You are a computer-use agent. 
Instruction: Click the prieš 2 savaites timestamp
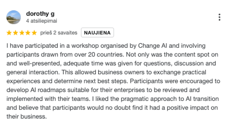click(59, 33)
